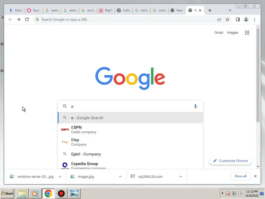
Task: Open a new tab with plus button
Action: (x=210, y=10)
